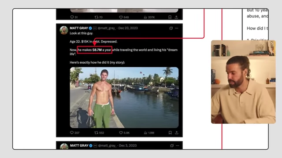The image size is (282, 158).
Task: Open Matt Gray avatar on Dec 23 tweet
Action: click(x=64, y=30)
